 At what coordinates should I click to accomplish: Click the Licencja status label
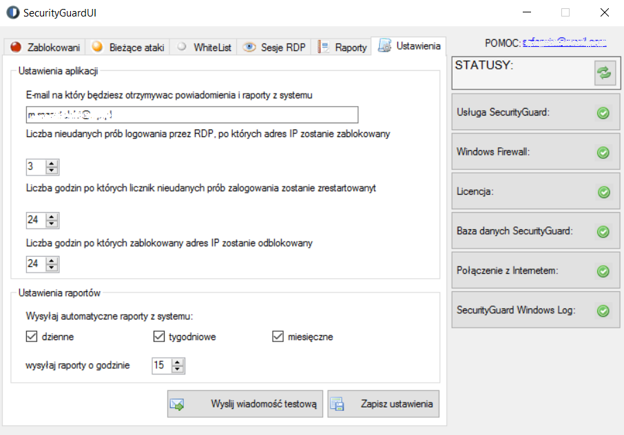[x=475, y=191]
